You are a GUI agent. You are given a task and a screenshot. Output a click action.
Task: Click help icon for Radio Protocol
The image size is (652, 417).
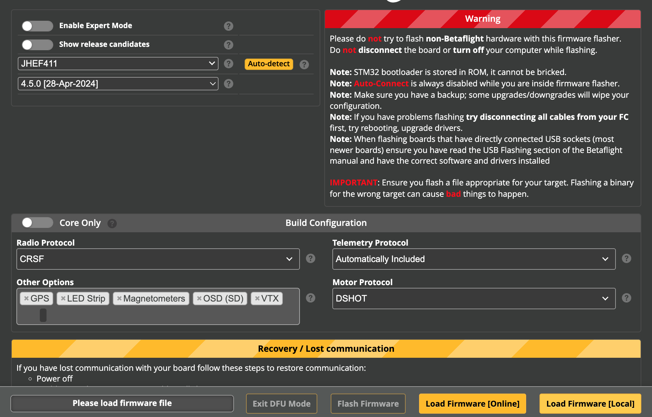pyautogui.click(x=310, y=258)
